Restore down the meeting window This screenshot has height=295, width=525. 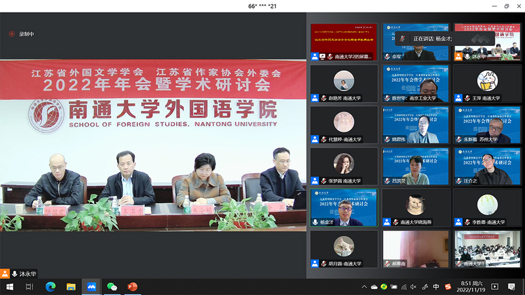506,6
